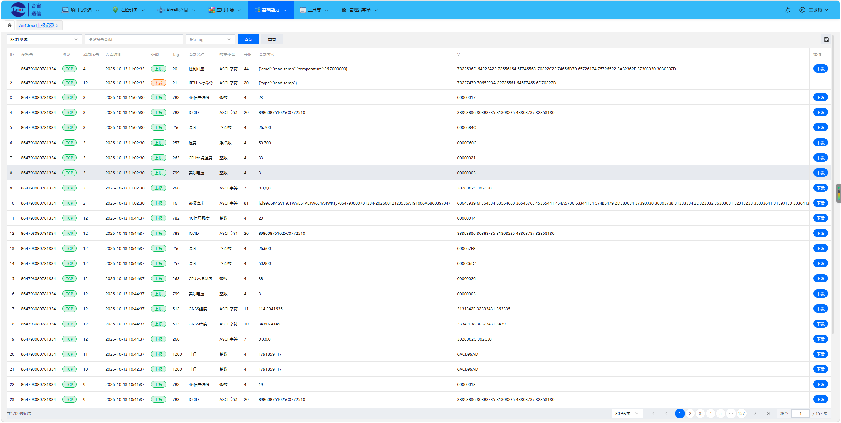The height and width of the screenshot is (423, 841).
Task: Go to page 157
Action: pyautogui.click(x=741, y=413)
